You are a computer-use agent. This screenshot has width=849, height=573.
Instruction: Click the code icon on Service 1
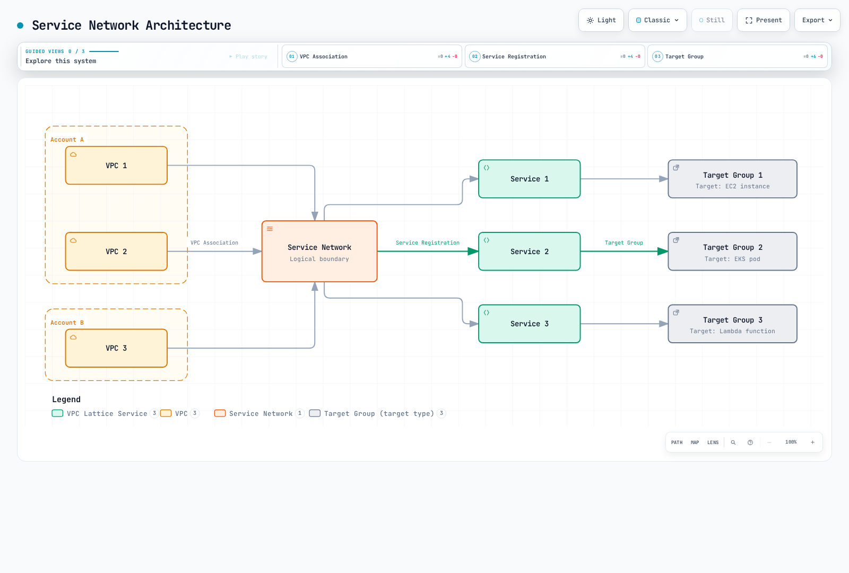tap(487, 168)
